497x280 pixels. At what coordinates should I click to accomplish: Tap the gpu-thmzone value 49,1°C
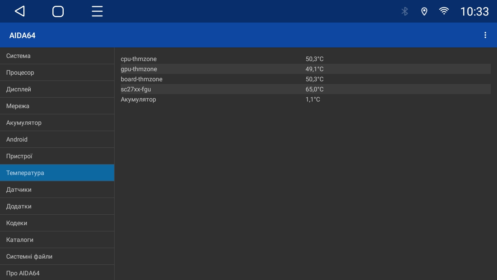tap(315, 69)
